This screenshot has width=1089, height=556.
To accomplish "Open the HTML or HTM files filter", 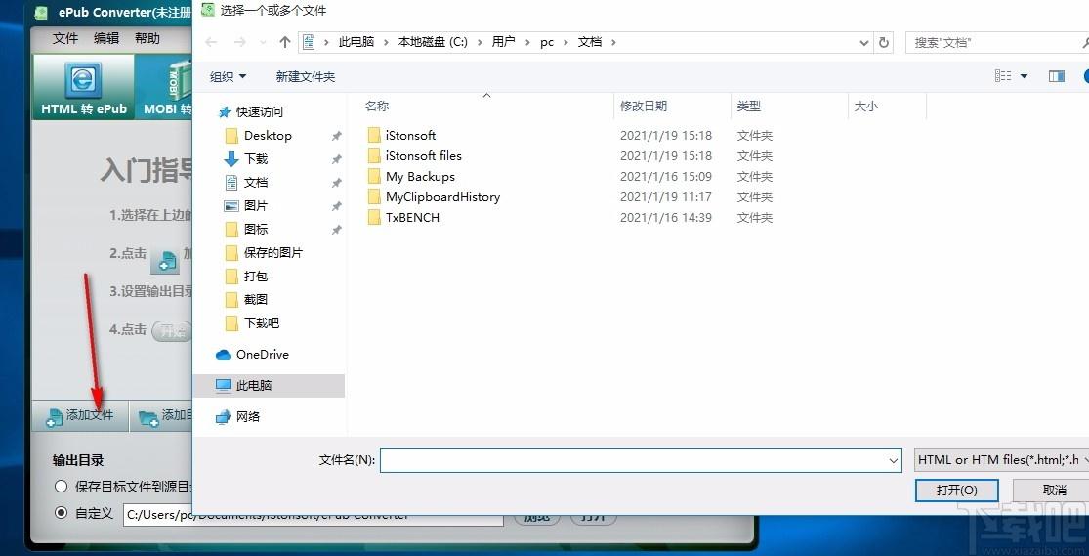I will coord(1002,459).
